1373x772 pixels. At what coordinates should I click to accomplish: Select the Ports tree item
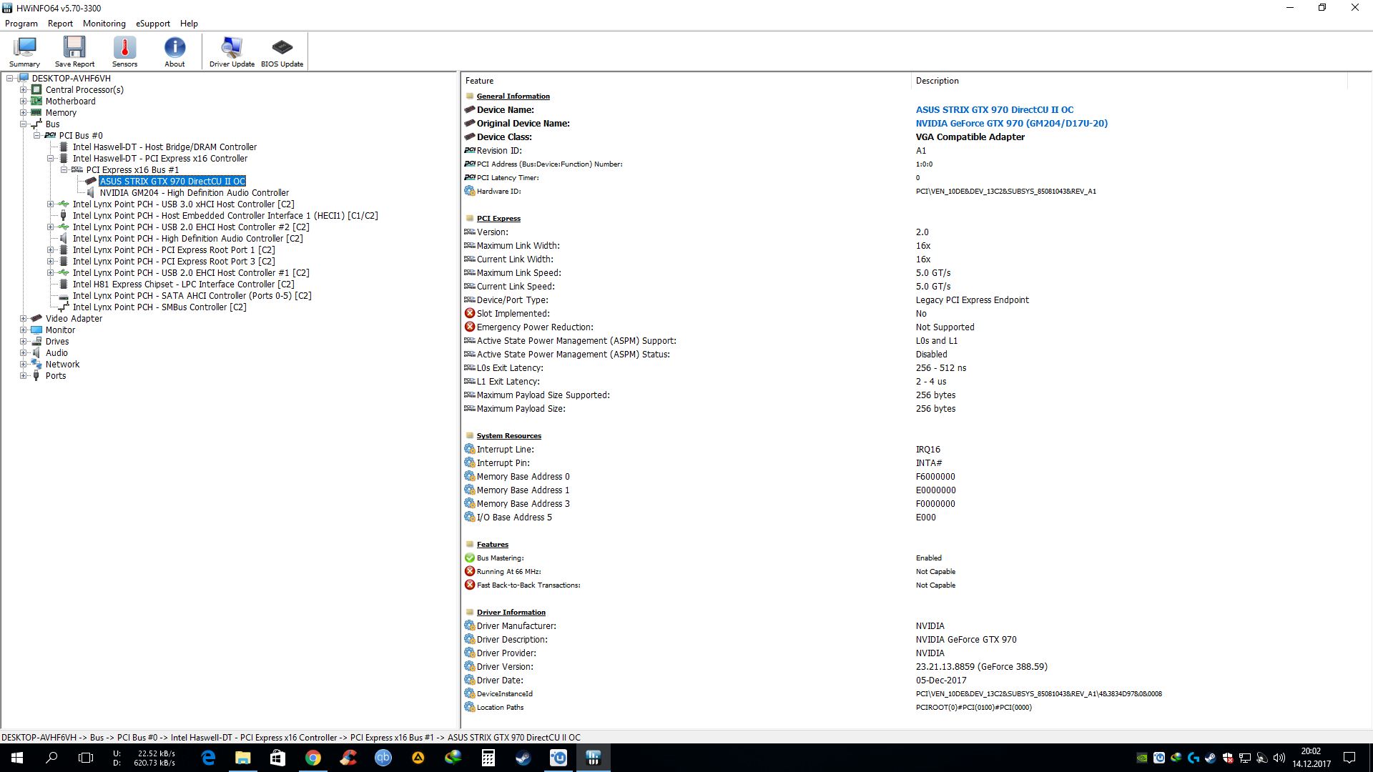coord(56,376)
